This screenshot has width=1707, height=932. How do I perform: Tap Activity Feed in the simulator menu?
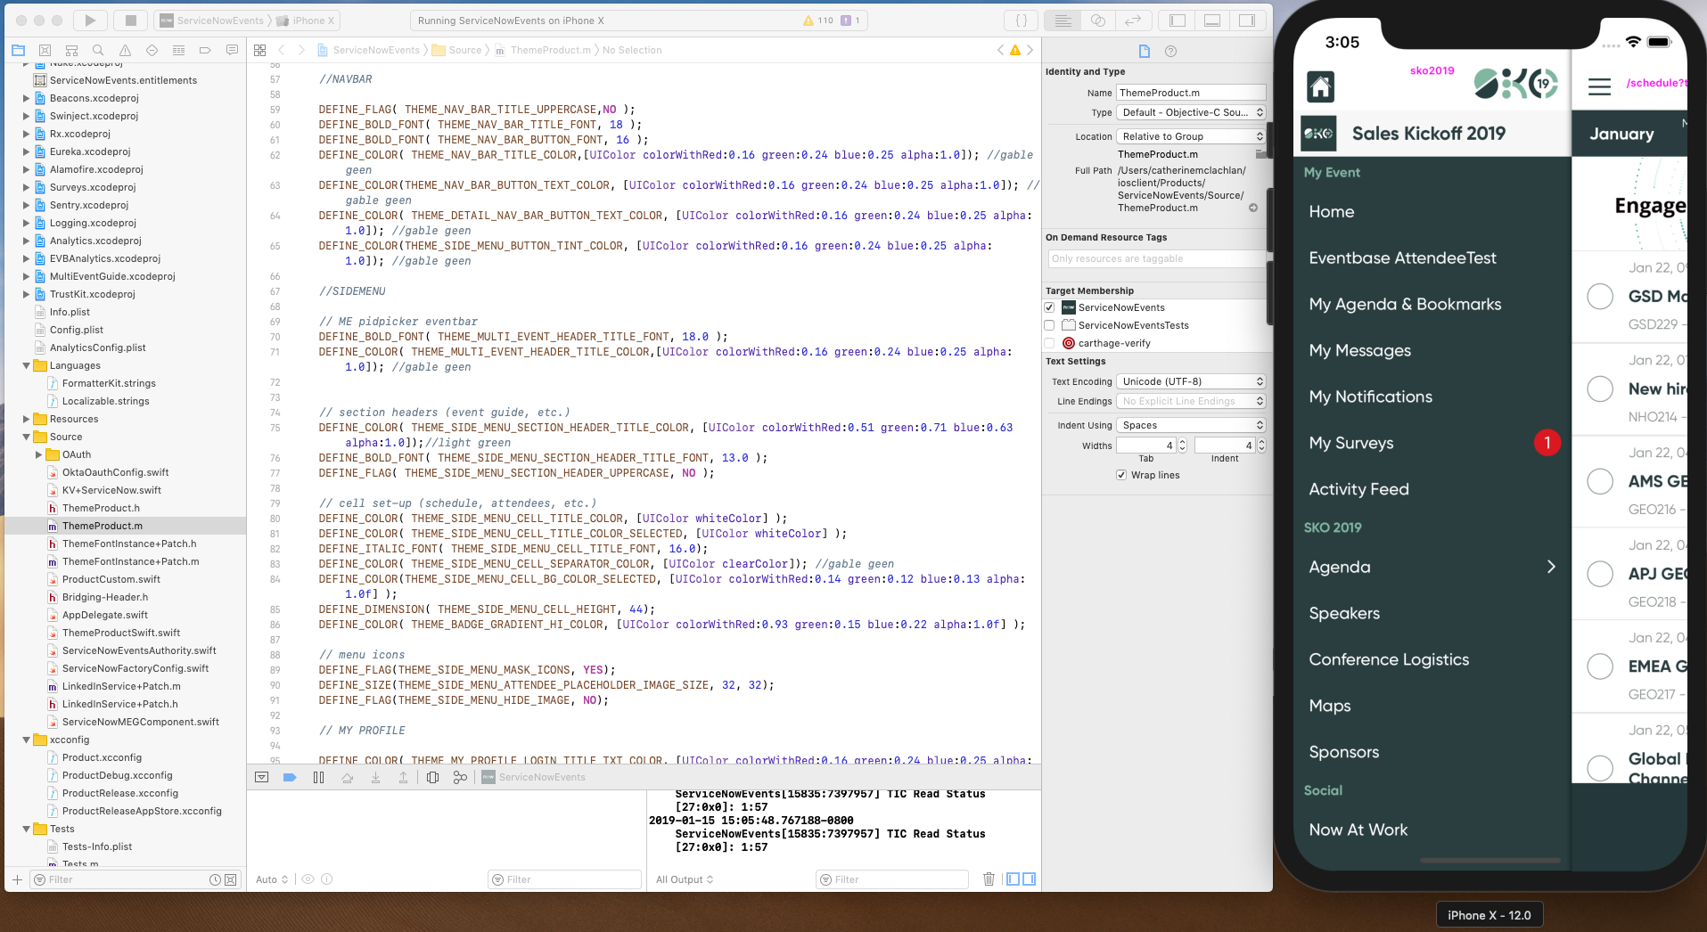(x=1358, y=489)
